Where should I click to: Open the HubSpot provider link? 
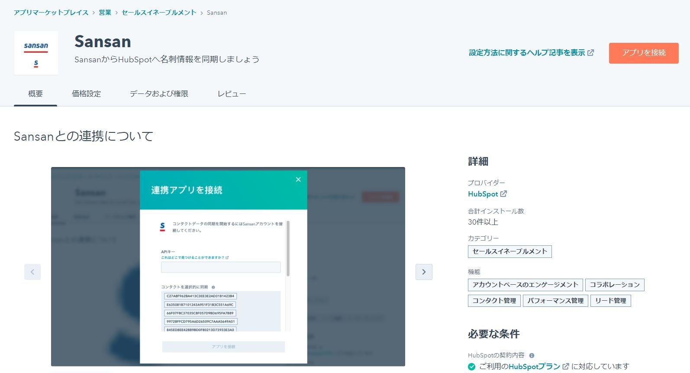[483, 194]
